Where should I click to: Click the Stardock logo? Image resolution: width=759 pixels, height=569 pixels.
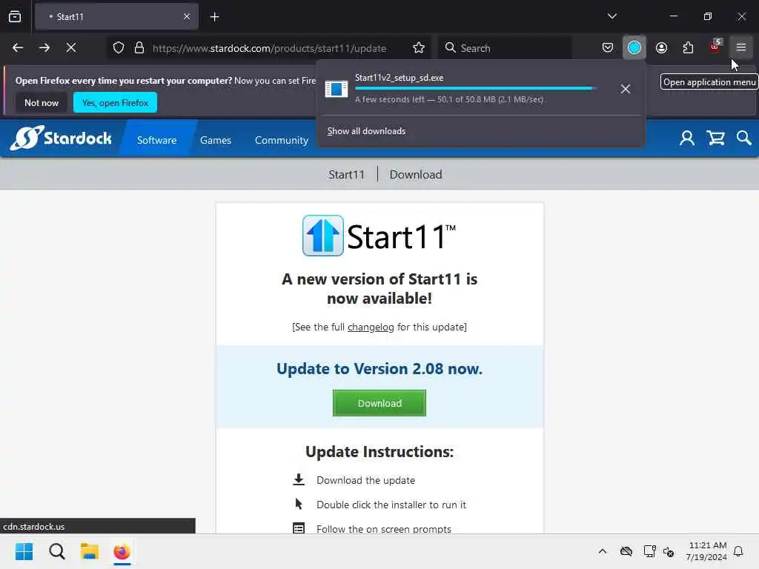[61, 139]
